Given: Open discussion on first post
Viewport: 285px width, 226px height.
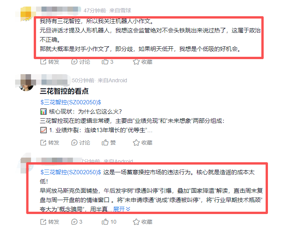Looking at the screenshot, I should coord(81,62).
